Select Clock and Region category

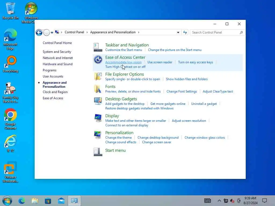coord(55,92)
